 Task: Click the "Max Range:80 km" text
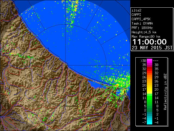coord(146,37)
